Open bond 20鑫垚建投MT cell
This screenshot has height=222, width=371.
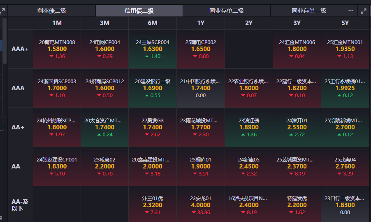coord(153,166)
